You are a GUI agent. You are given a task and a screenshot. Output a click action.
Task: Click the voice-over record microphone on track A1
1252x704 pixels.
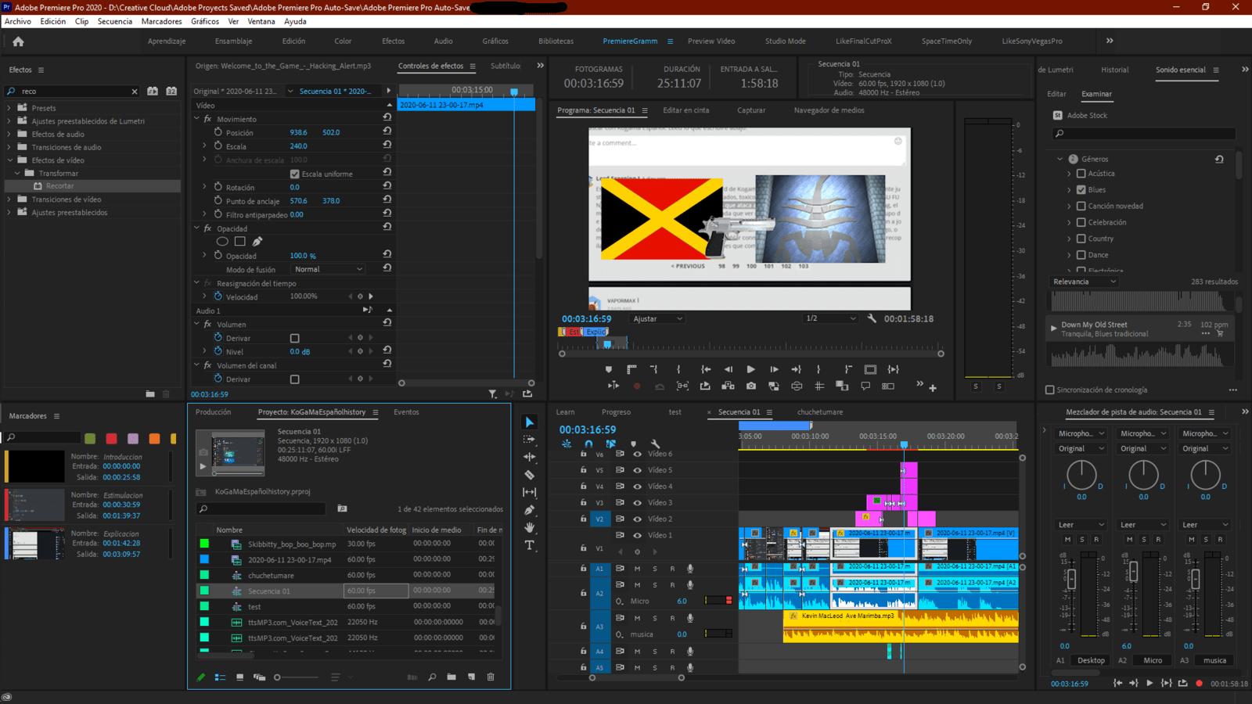pyautogui.click(x=689, y=569)
